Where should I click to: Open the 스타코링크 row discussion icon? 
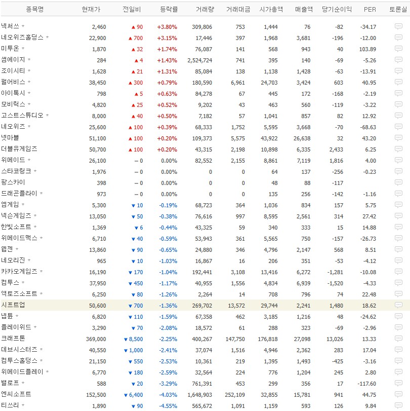click(x=398, y=171)
